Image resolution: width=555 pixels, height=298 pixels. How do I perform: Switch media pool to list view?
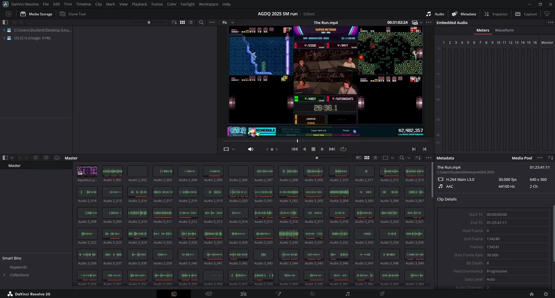(x=375, y=158)
